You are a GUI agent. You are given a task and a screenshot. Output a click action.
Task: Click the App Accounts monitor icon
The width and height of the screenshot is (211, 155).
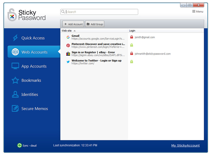[x=15, y=66]
